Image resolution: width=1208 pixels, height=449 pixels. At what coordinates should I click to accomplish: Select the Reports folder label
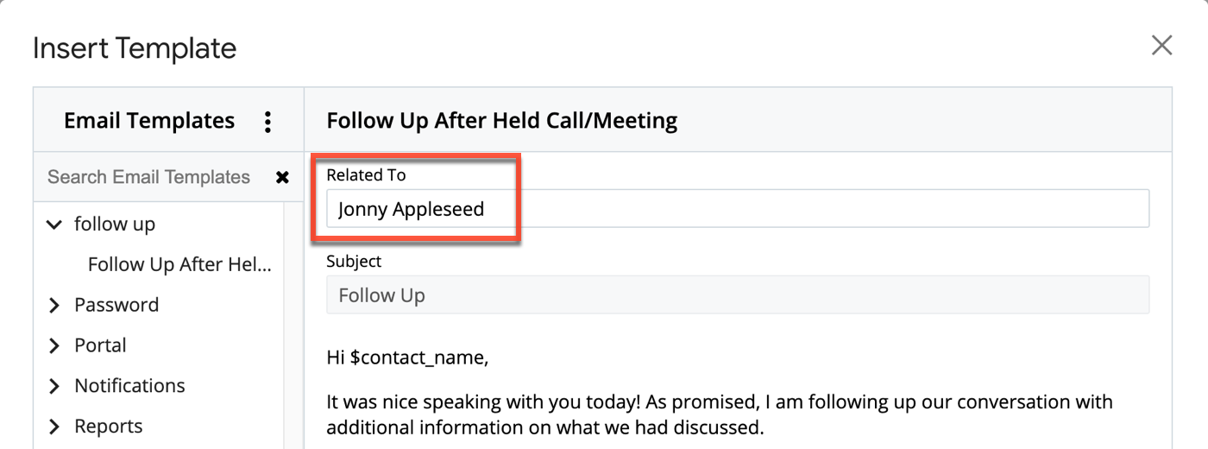(109, 427)
